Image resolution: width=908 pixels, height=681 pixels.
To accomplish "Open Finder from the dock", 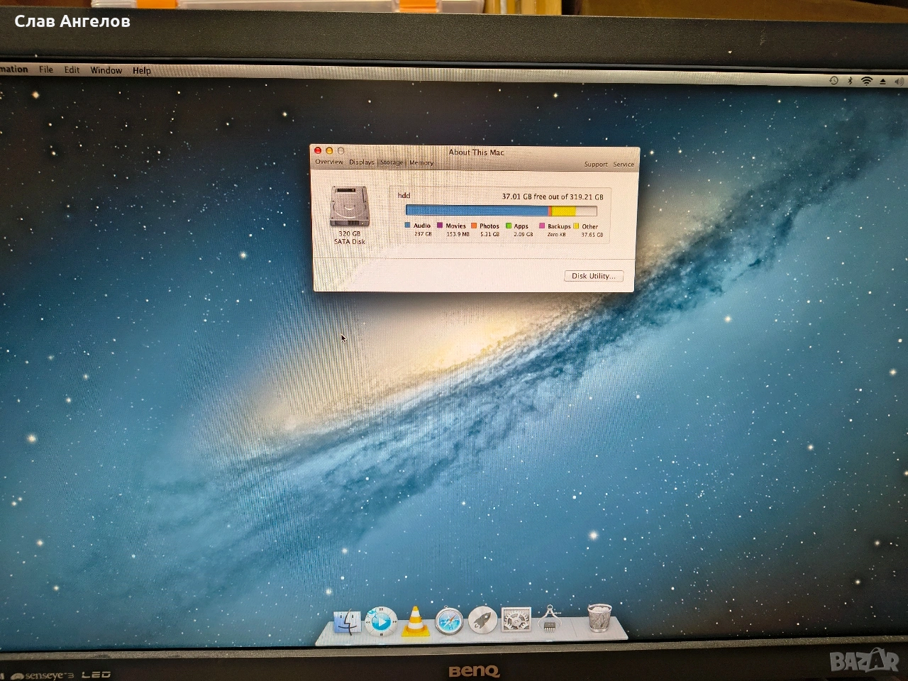I will pyautogui.click(x=347, y=622).
